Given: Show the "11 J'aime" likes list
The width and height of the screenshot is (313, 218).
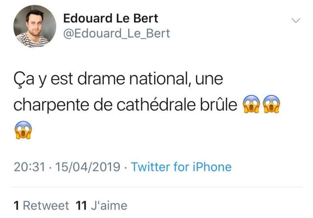Looking at the screenshot, I should coord(102,206).
